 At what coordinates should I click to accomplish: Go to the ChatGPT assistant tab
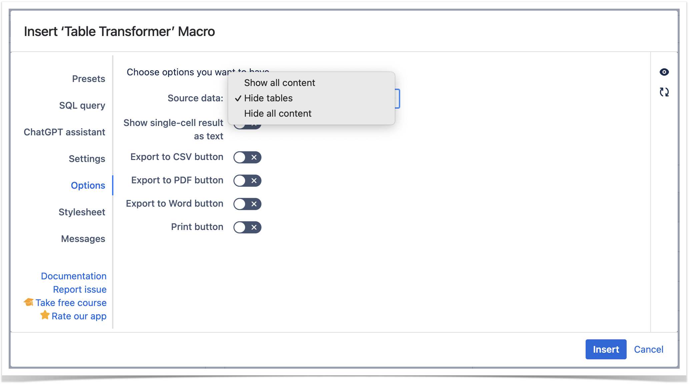click(64, 132)
